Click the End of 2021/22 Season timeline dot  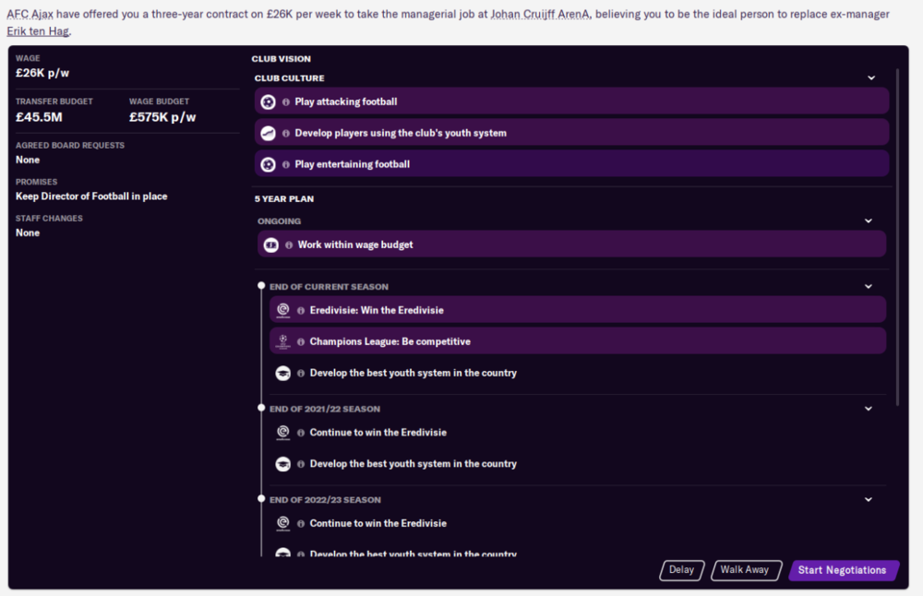pos(261,408)
